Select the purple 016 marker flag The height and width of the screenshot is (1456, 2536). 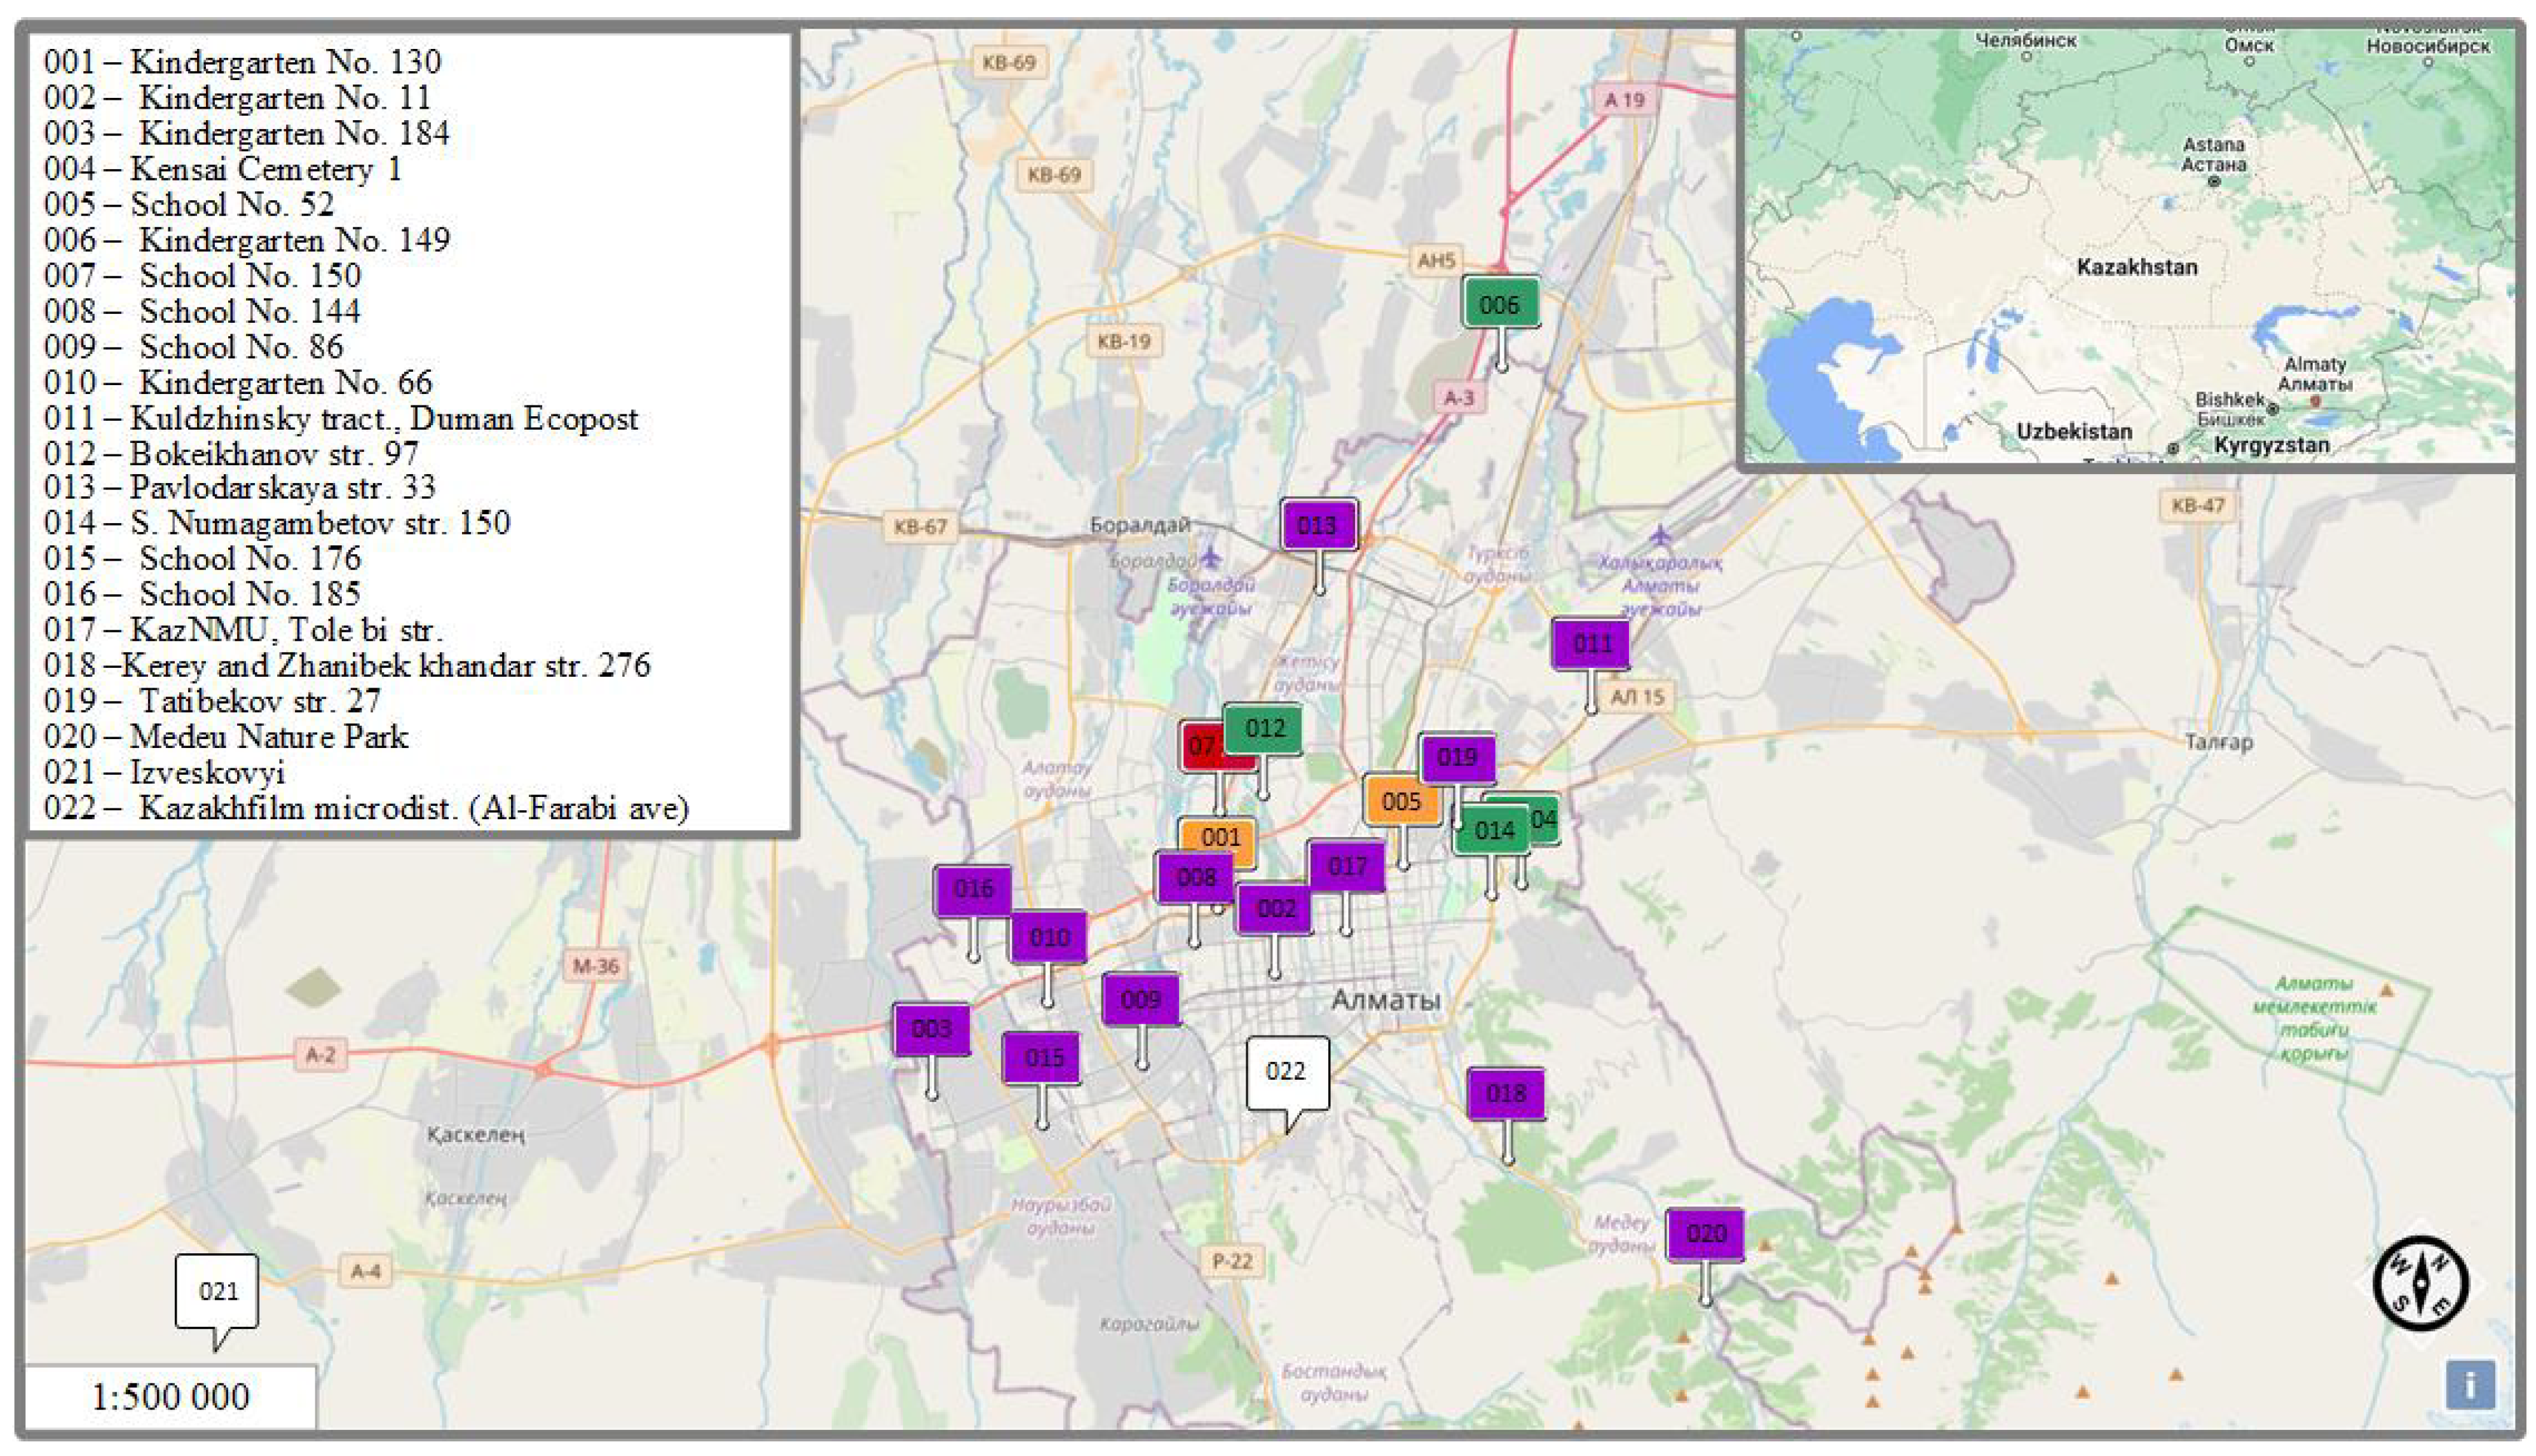(x=972, y=889)
